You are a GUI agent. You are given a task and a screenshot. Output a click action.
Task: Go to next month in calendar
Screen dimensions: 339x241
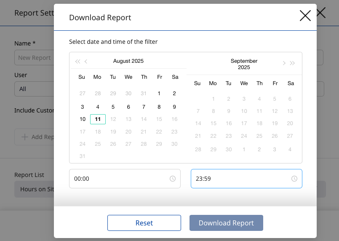pos(284,63)
